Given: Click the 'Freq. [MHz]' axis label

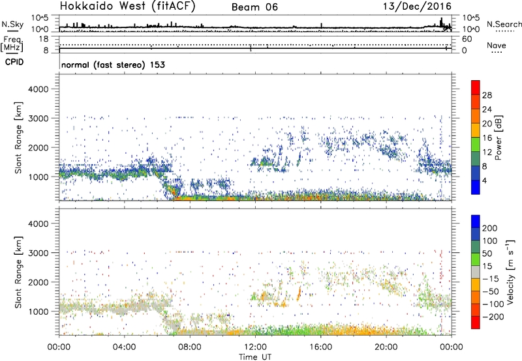Looking at the screenshot, I should 12,44.
